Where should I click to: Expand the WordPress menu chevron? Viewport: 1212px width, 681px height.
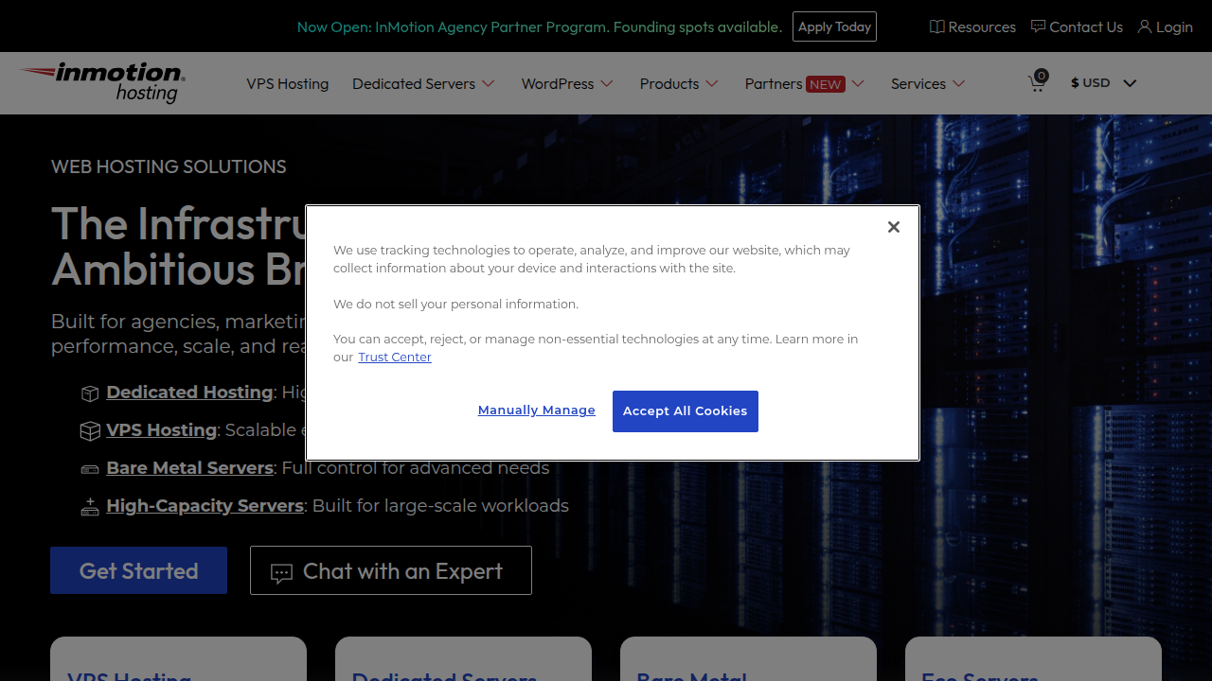607,83
